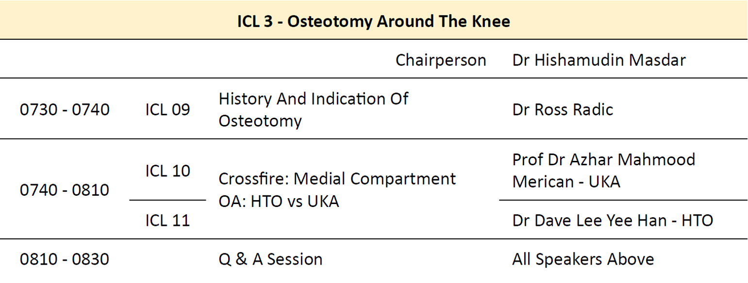Viewport: 748px width, 283px height.
Task: Click the word Merican in speaker cell
Action: click(545, 182)
